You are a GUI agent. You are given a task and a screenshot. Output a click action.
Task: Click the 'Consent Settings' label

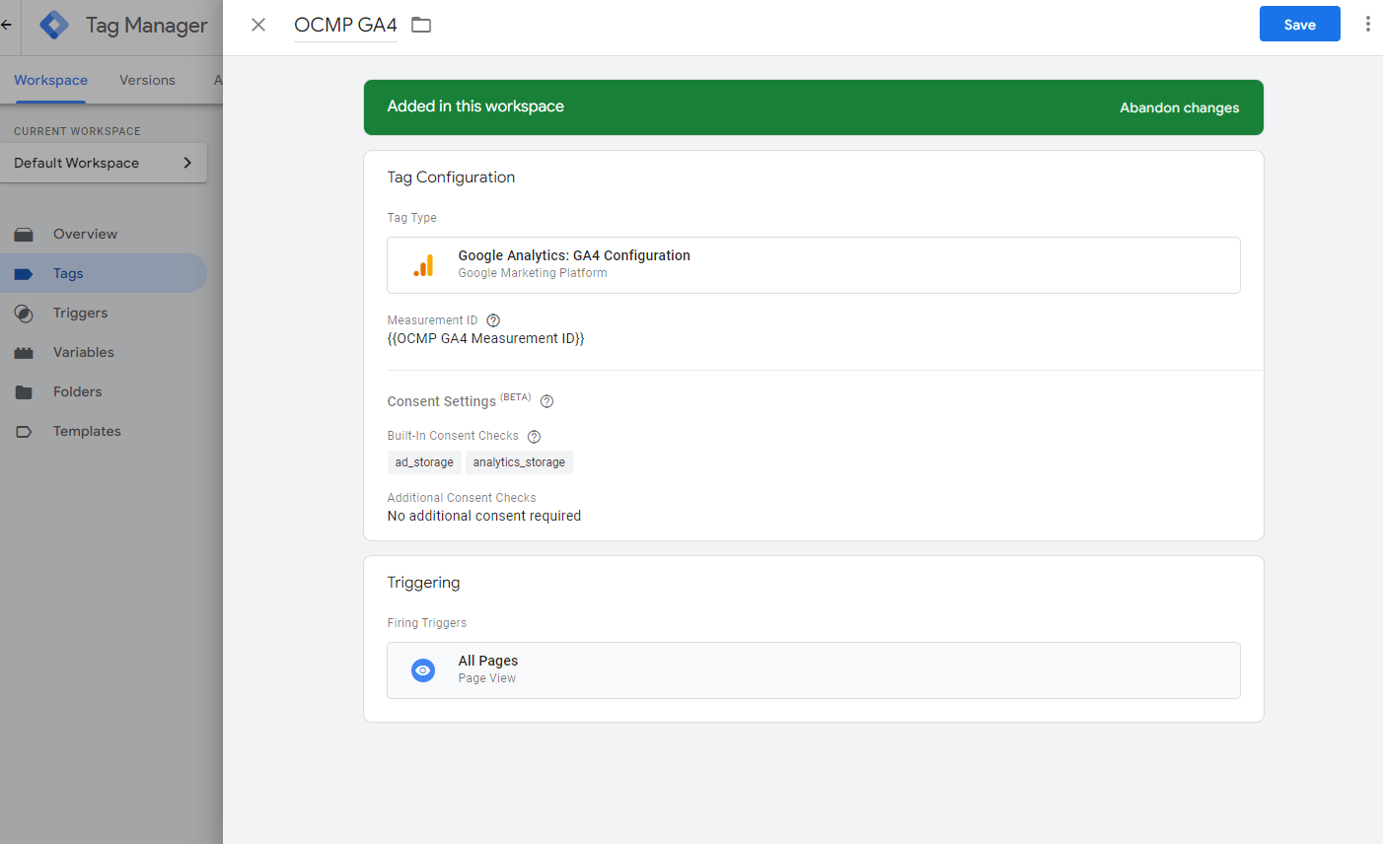tap(441, 401)
